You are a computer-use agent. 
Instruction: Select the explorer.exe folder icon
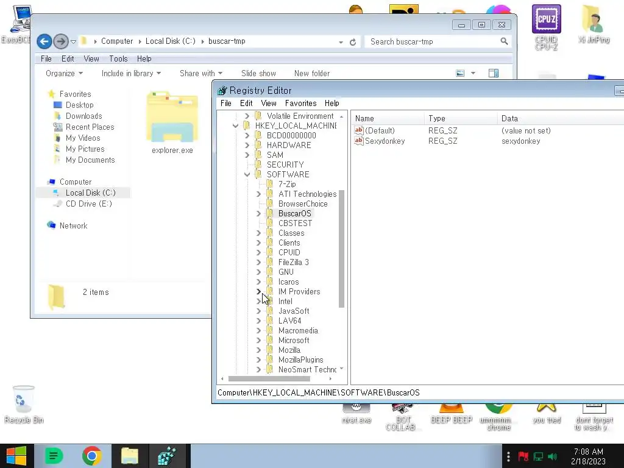(172, 116)
